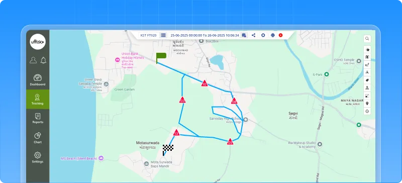Click the locate target map tool

[367, 112]
